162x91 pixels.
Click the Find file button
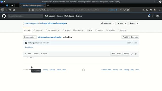126,37
